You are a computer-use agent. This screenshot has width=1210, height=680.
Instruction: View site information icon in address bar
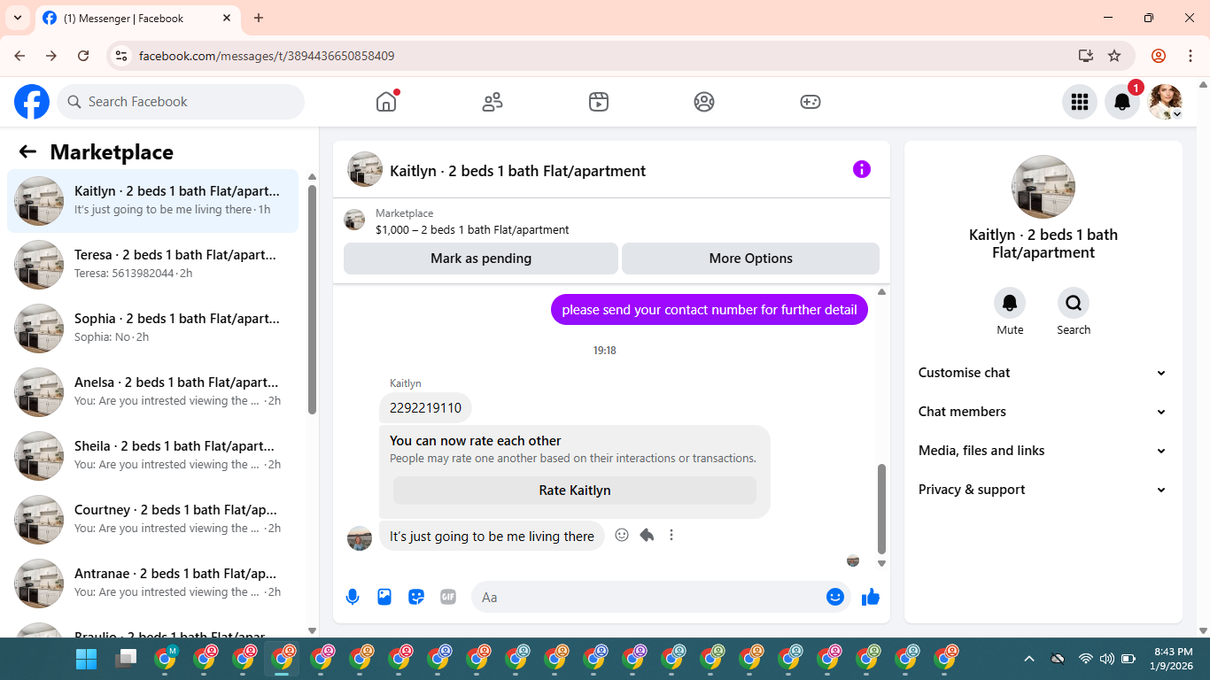(122, 56)
